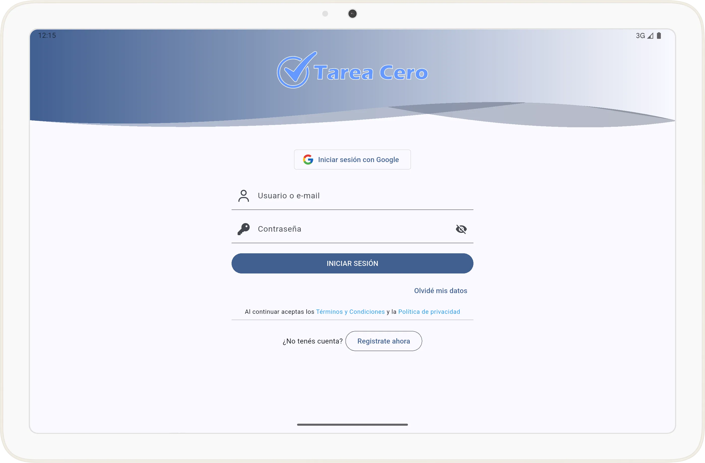
Task: Click the 3G network indicator
Action: coord(640,36)
